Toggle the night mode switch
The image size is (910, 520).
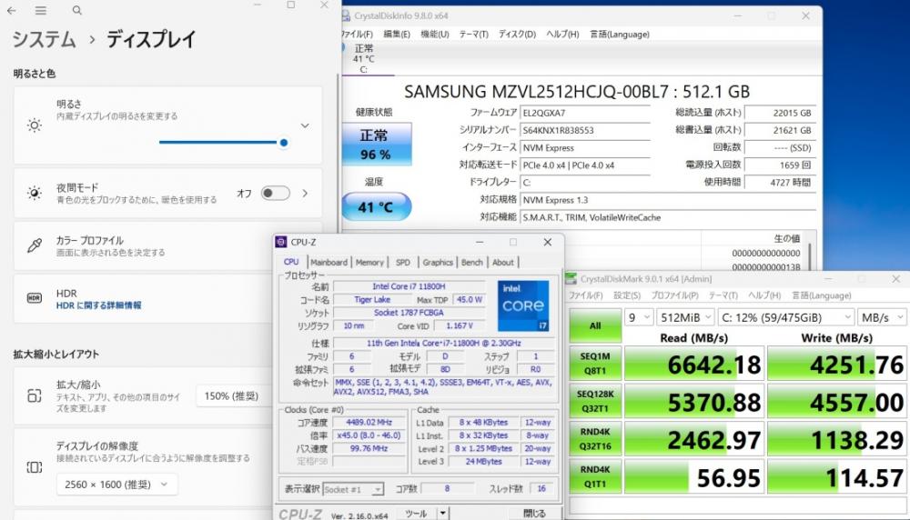coord(275,193)
